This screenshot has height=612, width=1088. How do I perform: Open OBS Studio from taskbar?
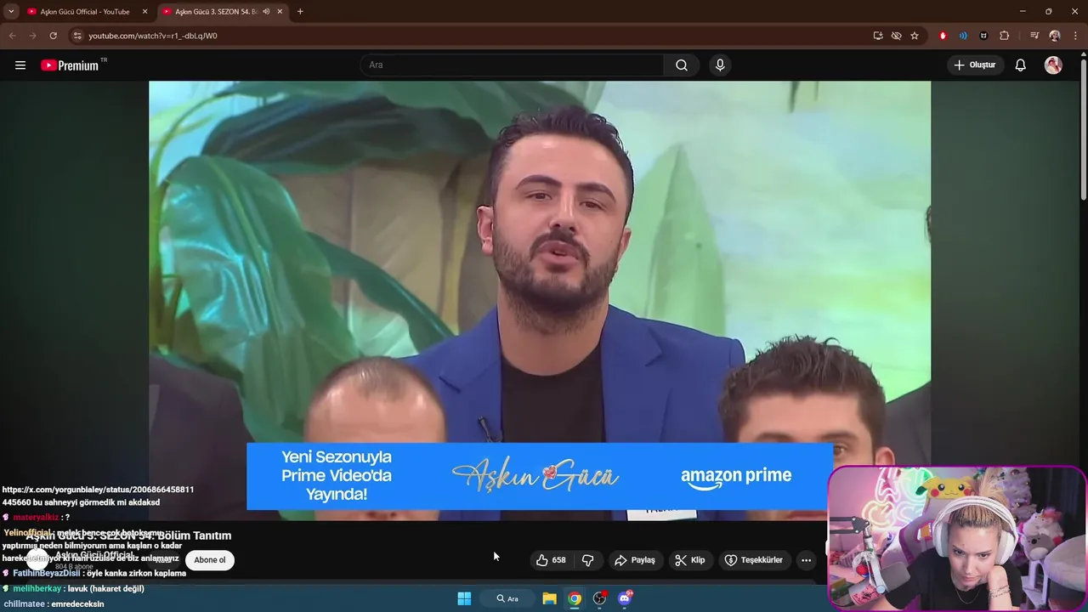tap(599, 598)
